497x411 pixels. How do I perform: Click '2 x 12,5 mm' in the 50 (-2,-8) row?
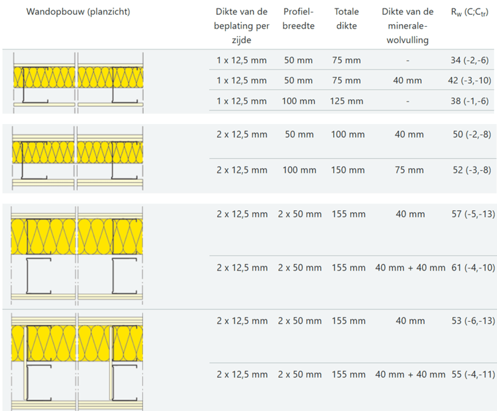point(242,134)
